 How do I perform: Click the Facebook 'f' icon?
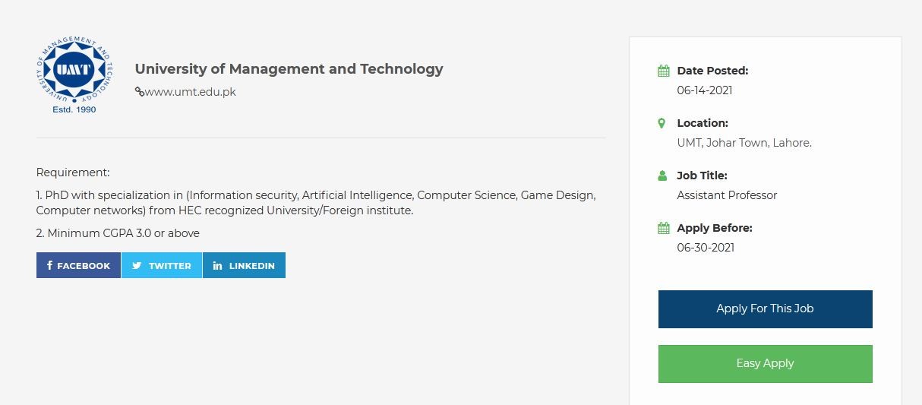coord(50,265)
